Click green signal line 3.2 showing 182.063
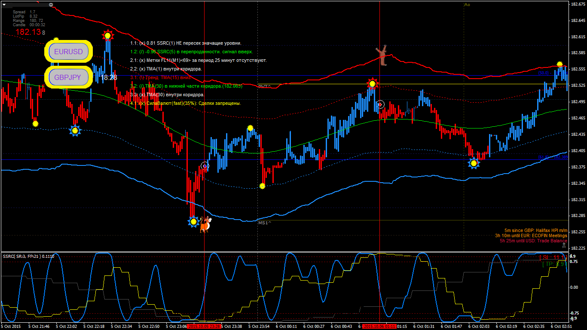The height and width of the screenshot is (330, 587). (x=186, y=86)
